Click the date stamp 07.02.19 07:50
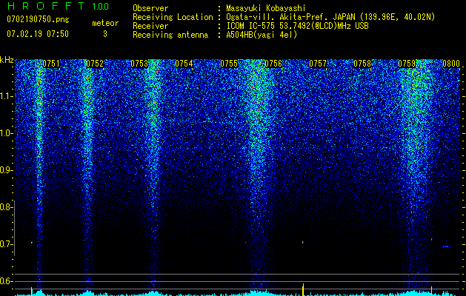 tap(38, 34)
